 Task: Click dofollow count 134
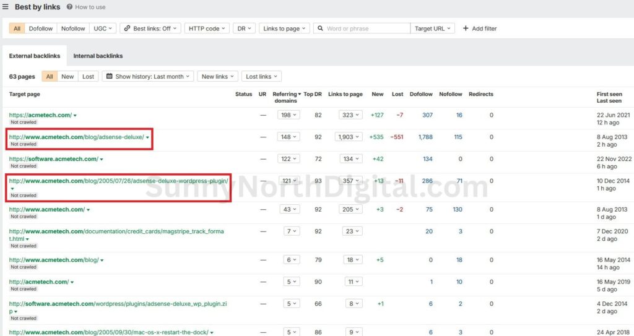(x=427, y=159)
